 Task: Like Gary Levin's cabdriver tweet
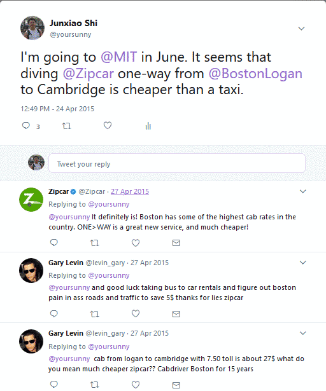(x=136, y=385)
